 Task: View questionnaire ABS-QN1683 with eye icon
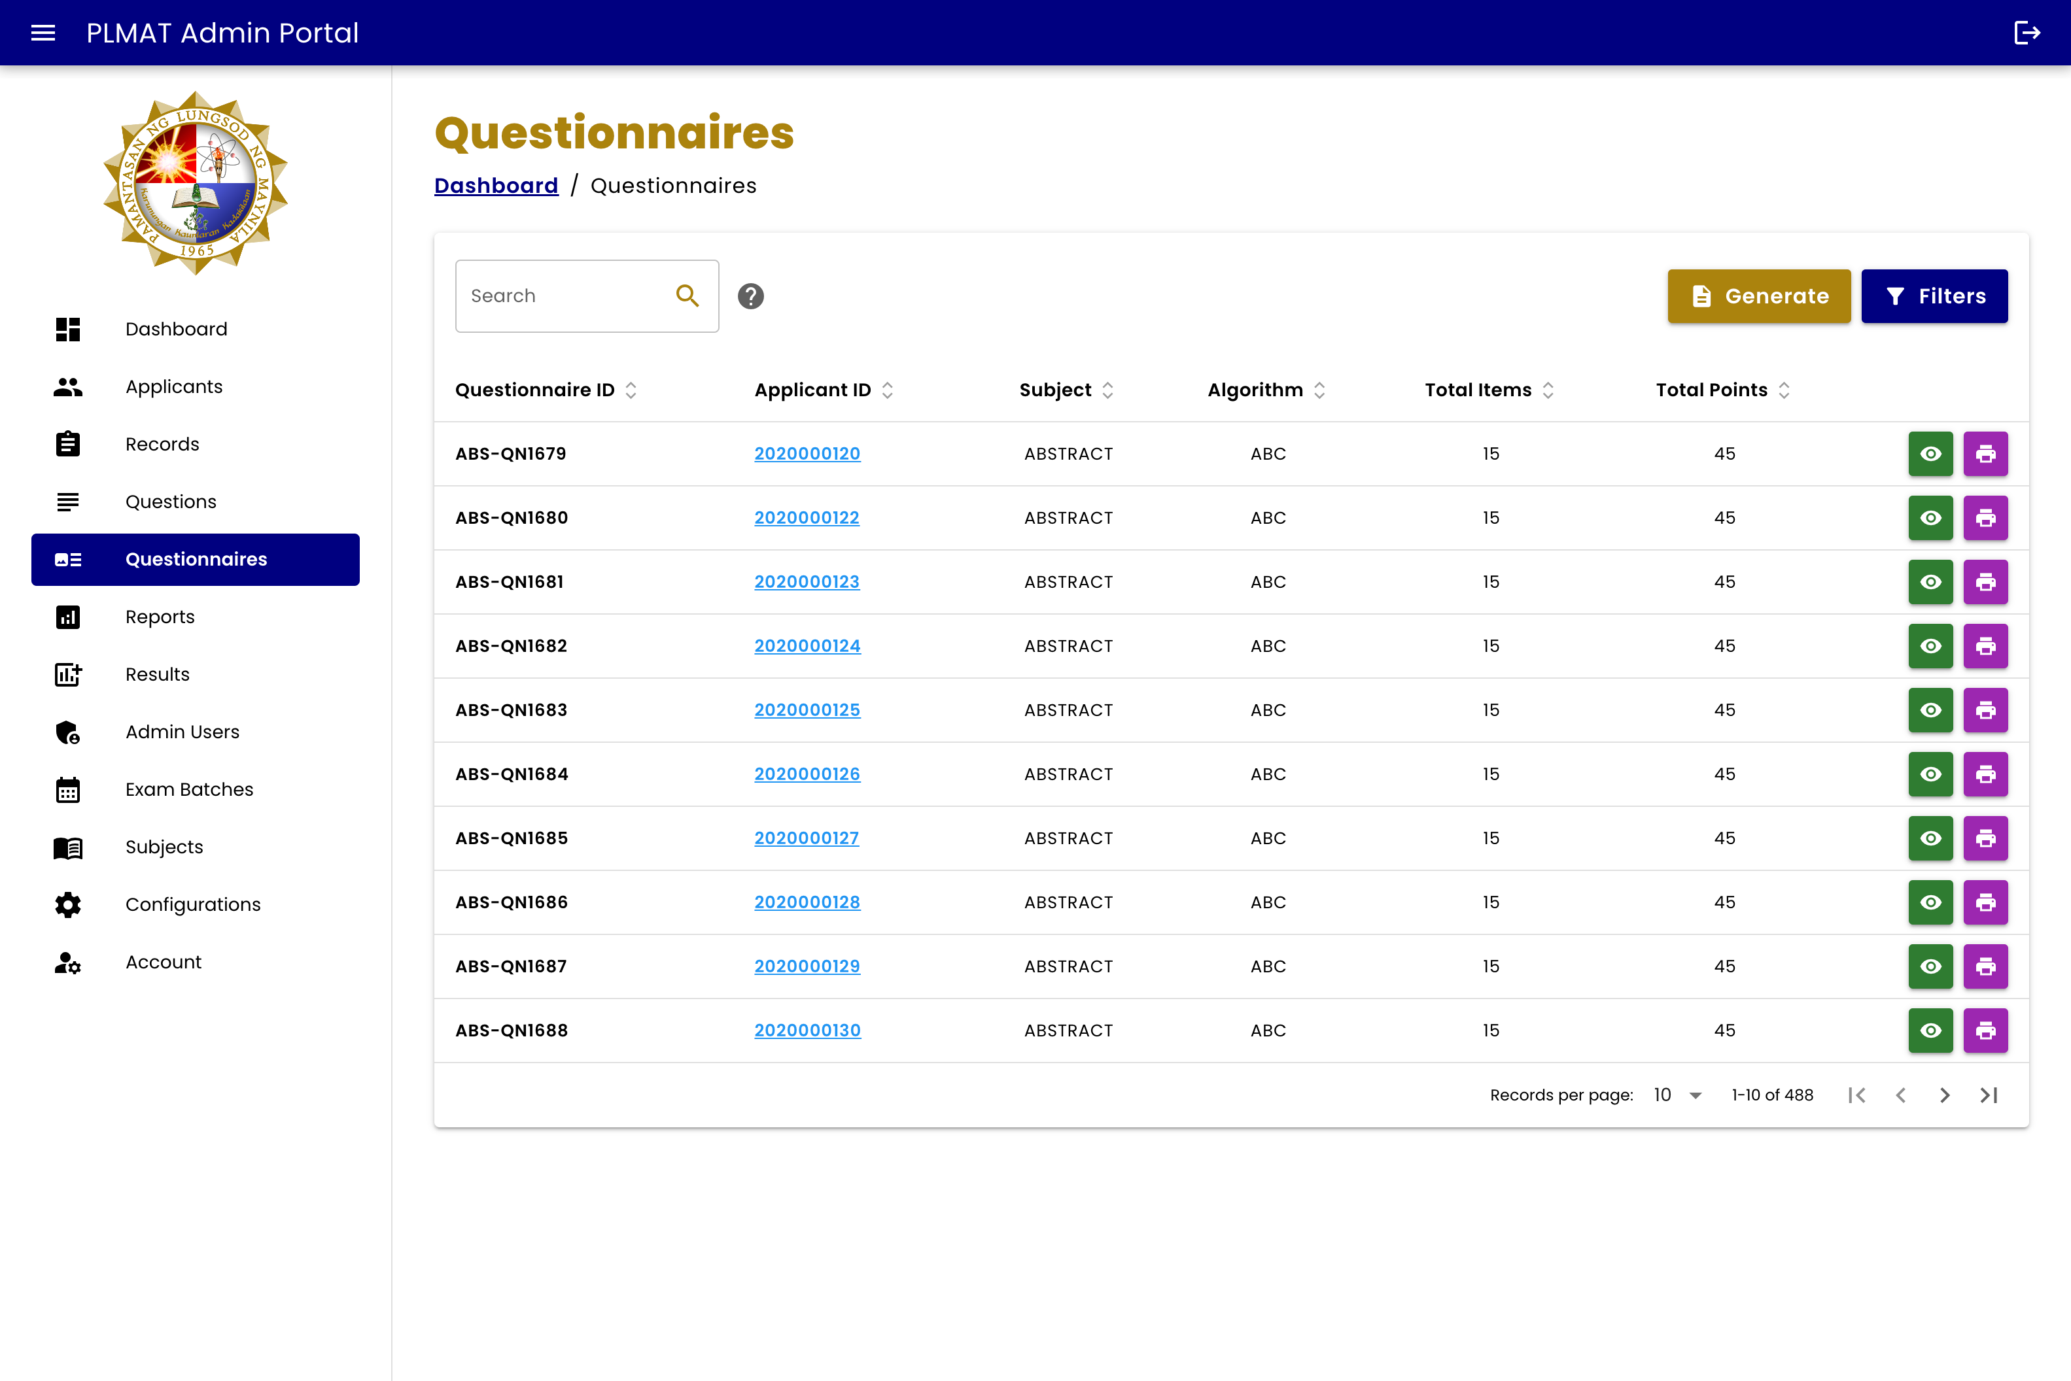(x=1930, y=710)
